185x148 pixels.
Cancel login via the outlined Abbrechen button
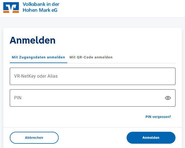coord(34,138)
